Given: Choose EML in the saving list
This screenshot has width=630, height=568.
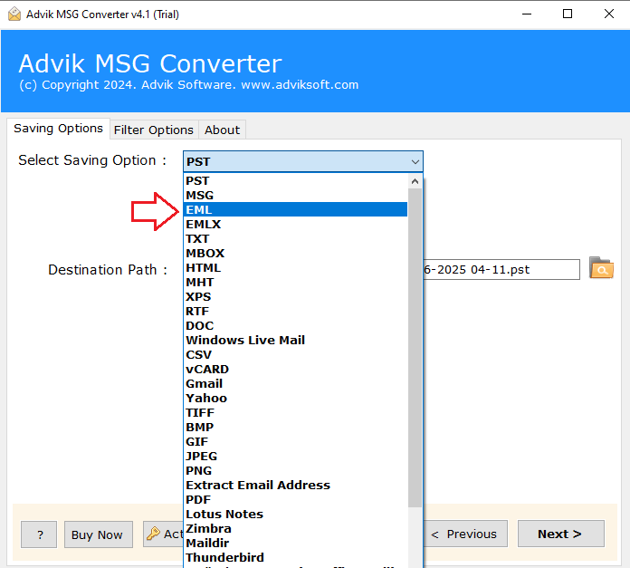Looking at the screenshot, I should click(x=295, y=209).
